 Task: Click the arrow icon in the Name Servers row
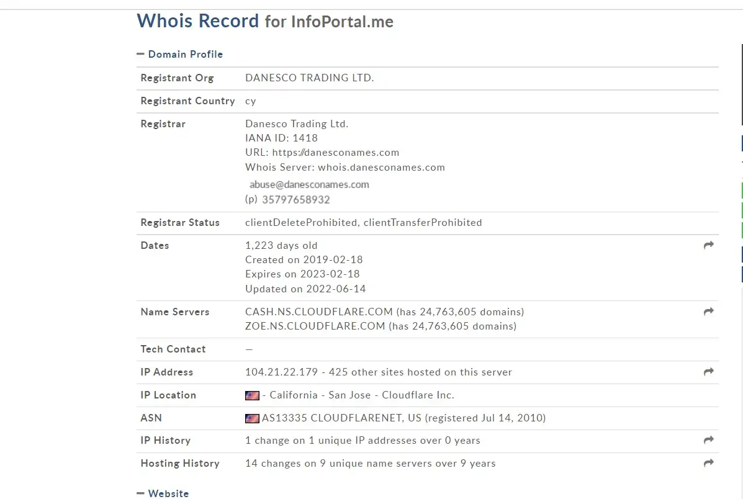[x=708, y=312]
